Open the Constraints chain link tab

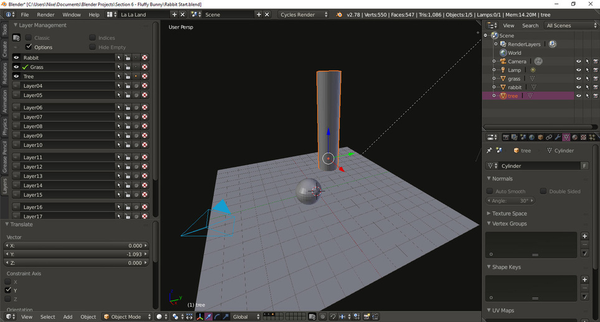549,137
